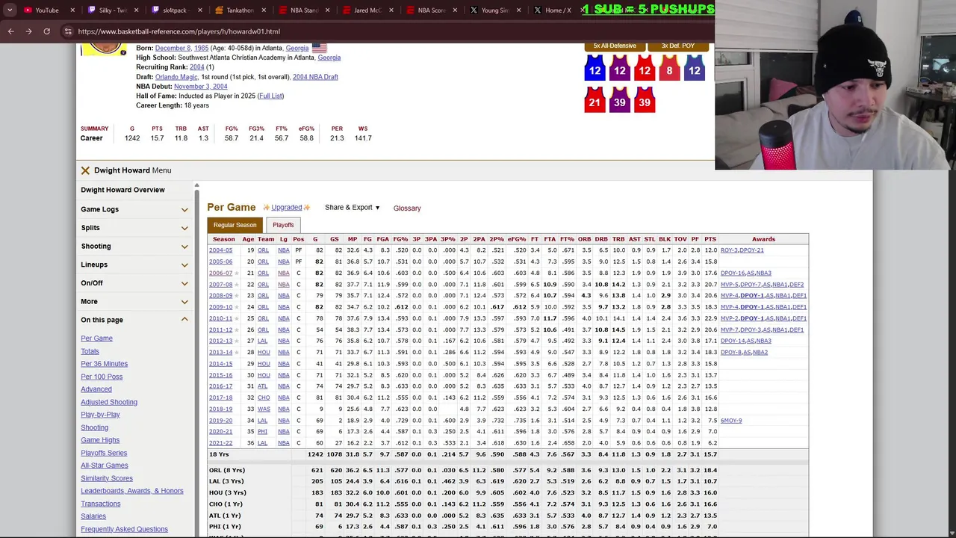This screenshot has height=538, width=956.
Task: Open the Hall of Fame Full List link
Action: pyautogui.click(x=270, y=96)
